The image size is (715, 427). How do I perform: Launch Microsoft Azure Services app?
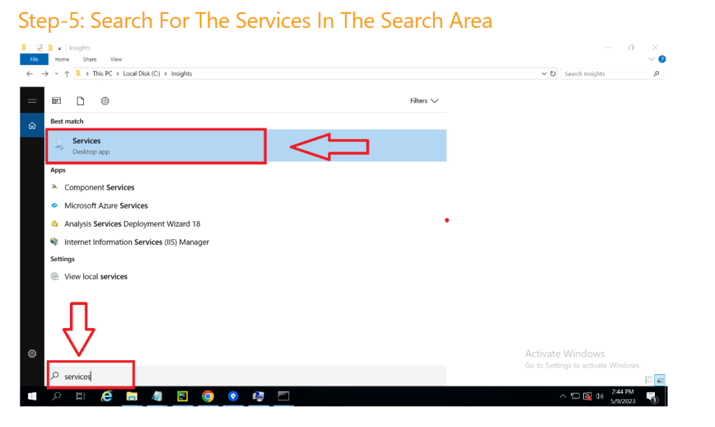105,206
